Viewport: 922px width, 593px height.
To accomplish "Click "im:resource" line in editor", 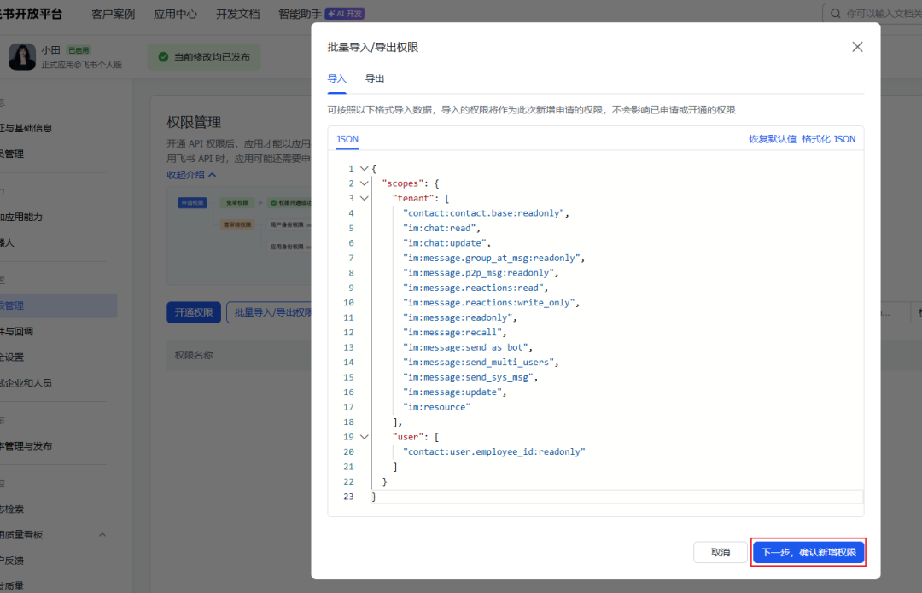I will click(436, 407).
